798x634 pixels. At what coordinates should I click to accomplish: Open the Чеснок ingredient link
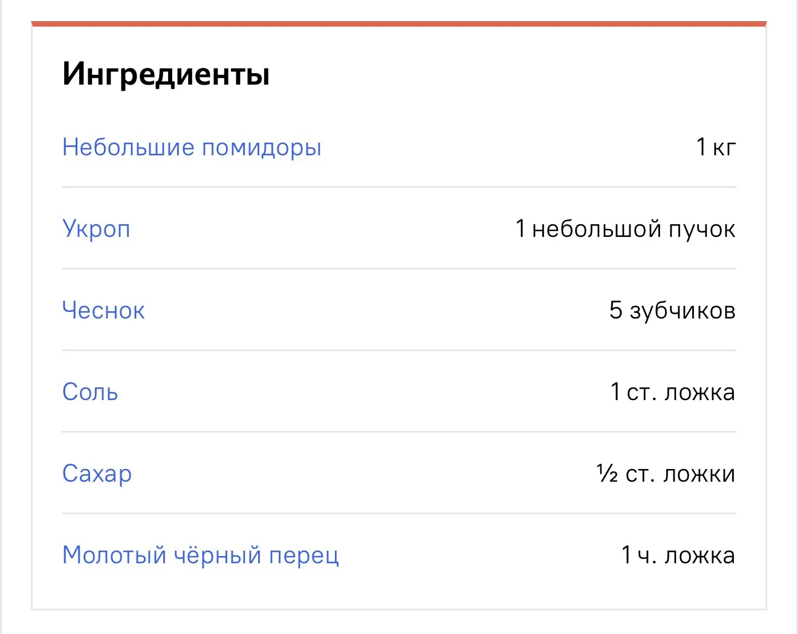[103, 310]
